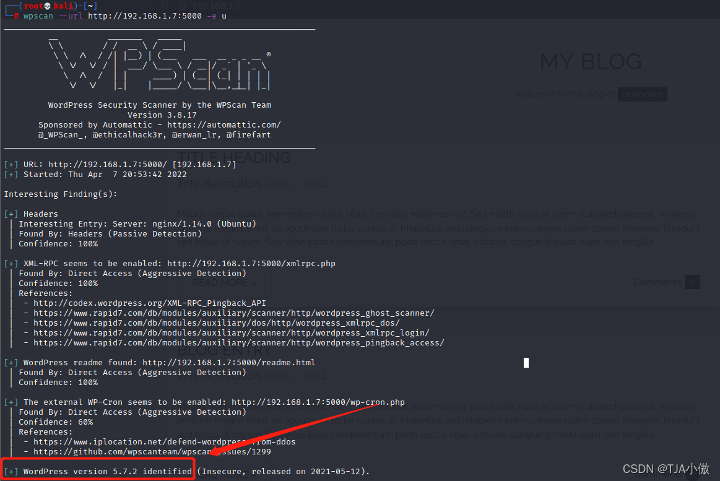Click the '@_WPScan_, @ethicalhack3r' credits line

(154, 135)
